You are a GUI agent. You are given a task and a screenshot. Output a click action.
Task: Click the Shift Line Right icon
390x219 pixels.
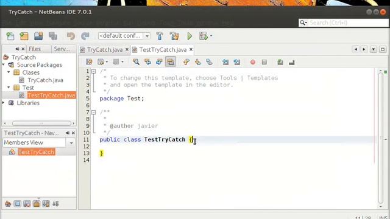tap(237, 62)
